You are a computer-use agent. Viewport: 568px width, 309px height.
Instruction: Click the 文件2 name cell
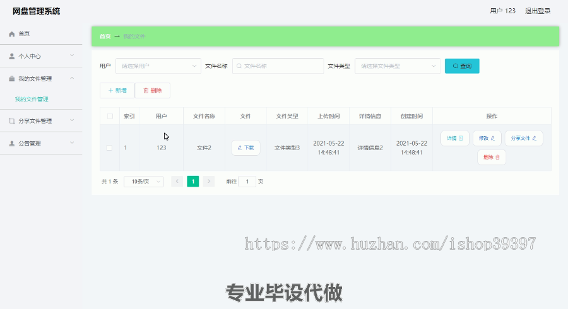pos(204,148)
